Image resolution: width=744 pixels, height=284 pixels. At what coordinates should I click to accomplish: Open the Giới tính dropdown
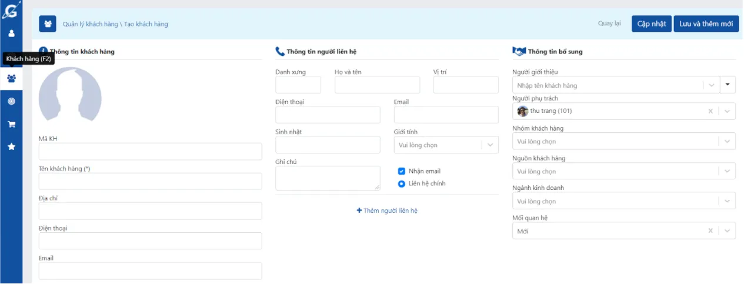tap(446, 145)
